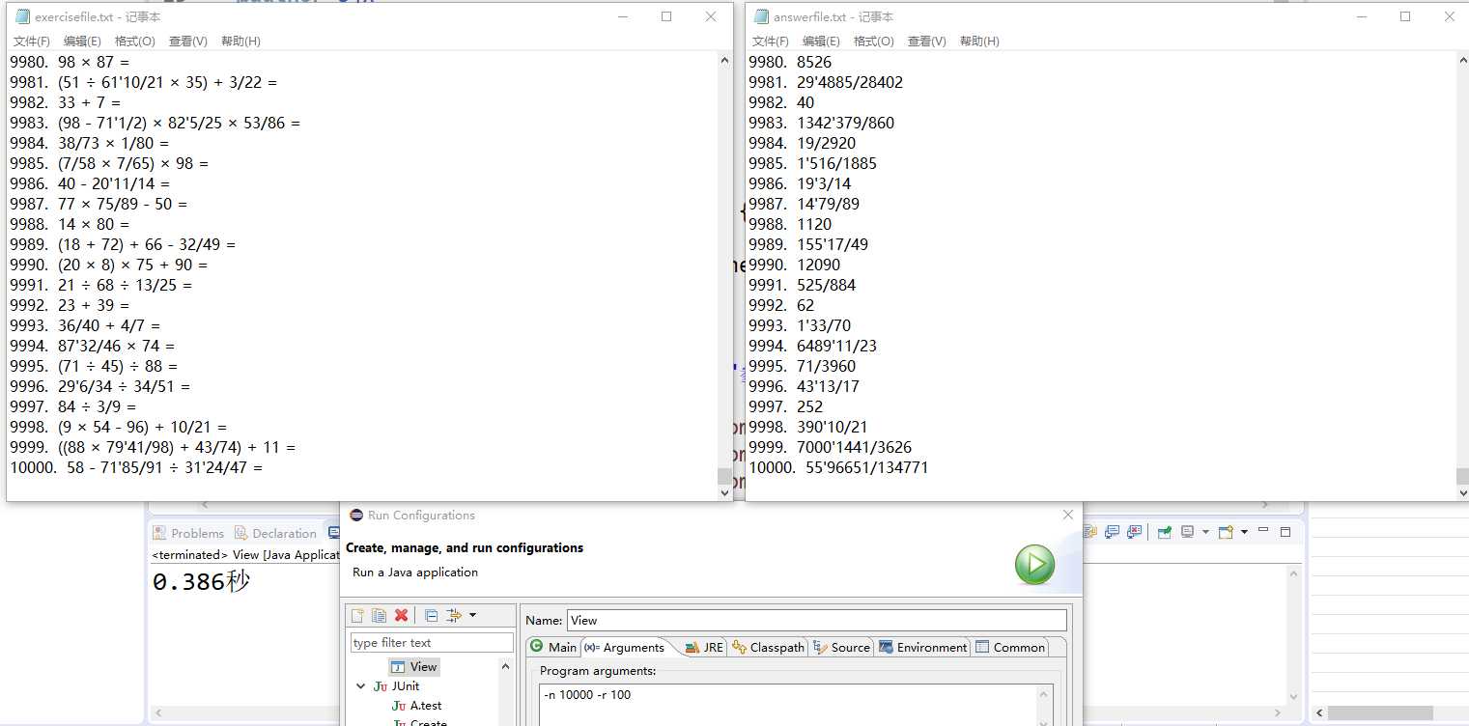Maximize the console view panel
This screenshot has width=1469, height=726.
pyautogui.click(x=1285, y=531)
